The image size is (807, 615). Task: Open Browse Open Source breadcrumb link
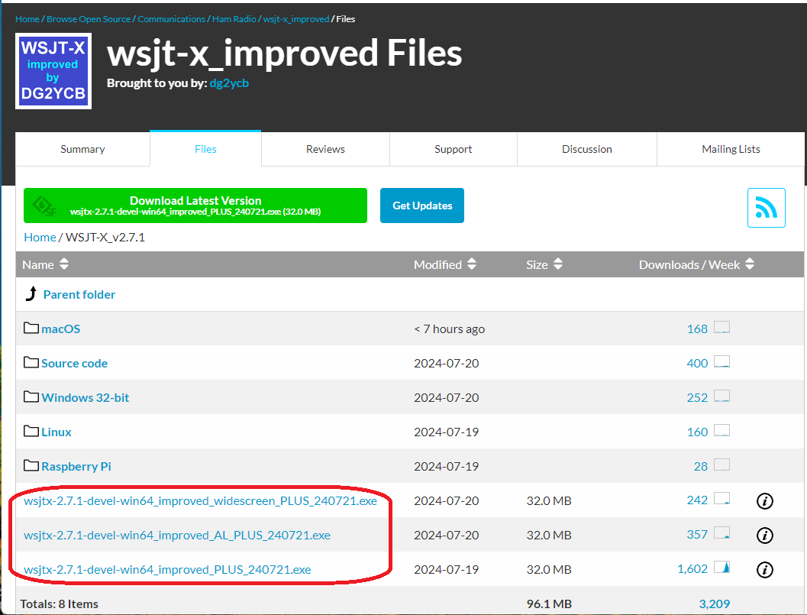pos(89,19)
